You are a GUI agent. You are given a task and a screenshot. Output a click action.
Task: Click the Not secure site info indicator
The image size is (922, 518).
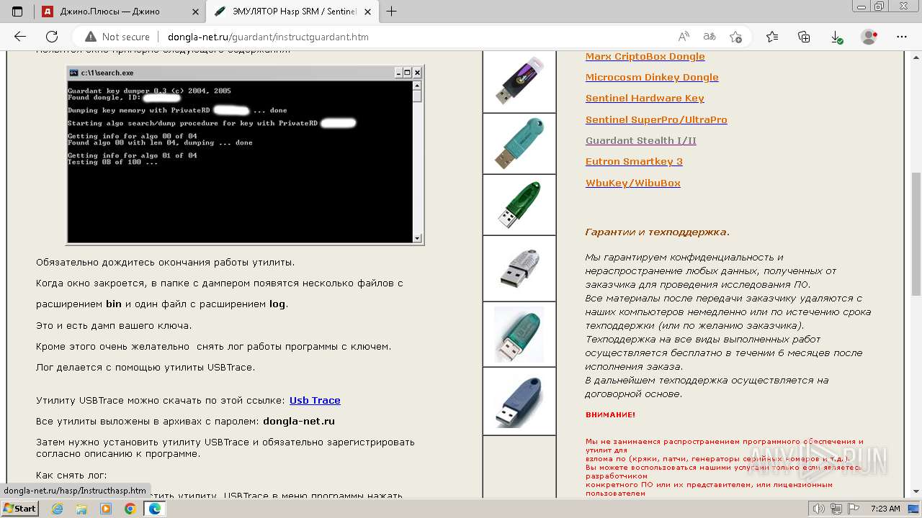click(x=117, y=37)
